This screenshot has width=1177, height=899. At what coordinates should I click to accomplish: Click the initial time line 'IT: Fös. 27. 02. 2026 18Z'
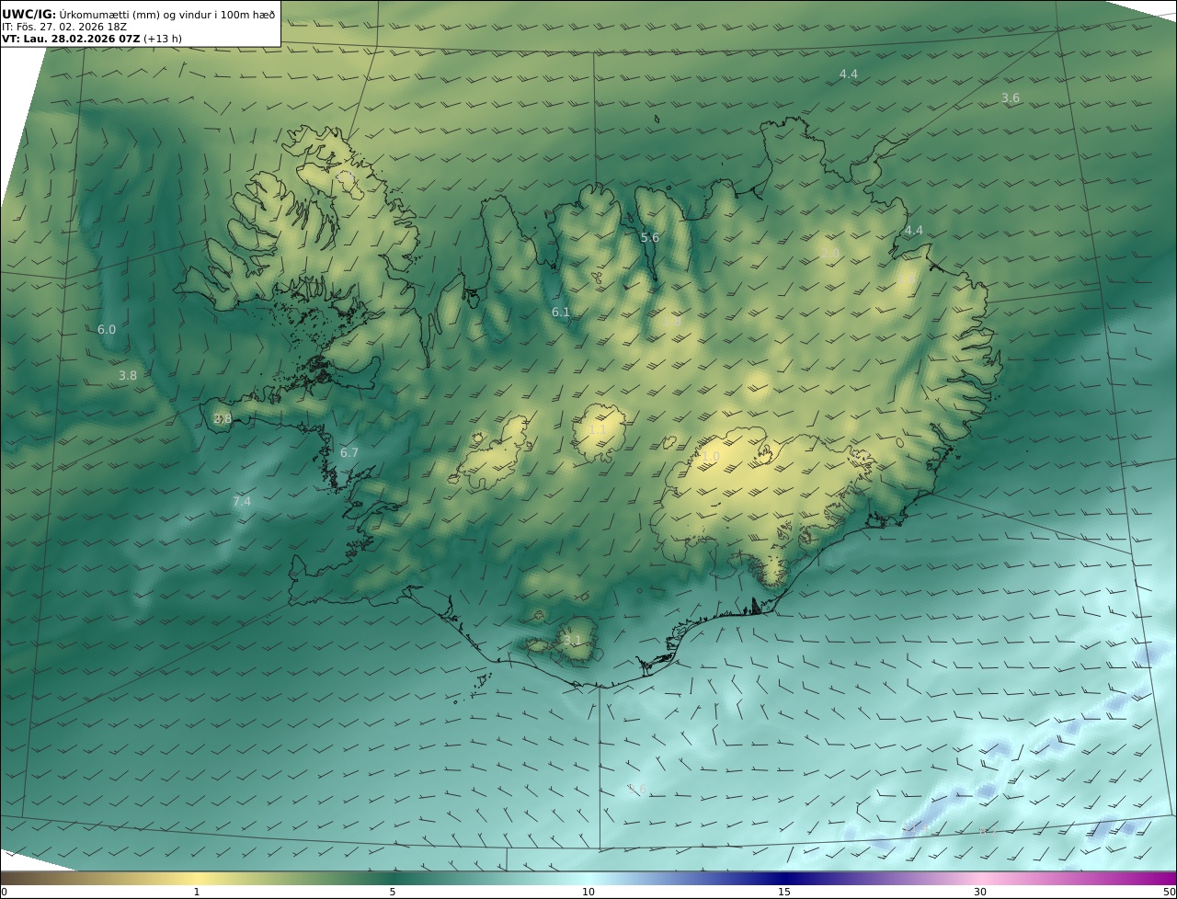pyautogui.click(x=63, y=27)
